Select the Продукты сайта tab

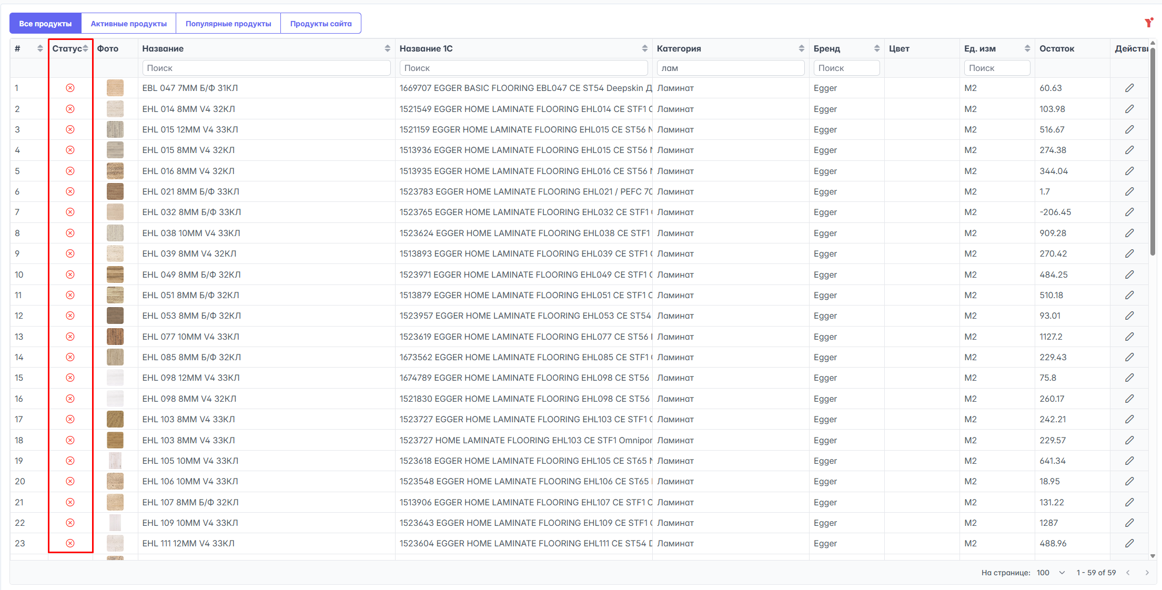point(321,24)
